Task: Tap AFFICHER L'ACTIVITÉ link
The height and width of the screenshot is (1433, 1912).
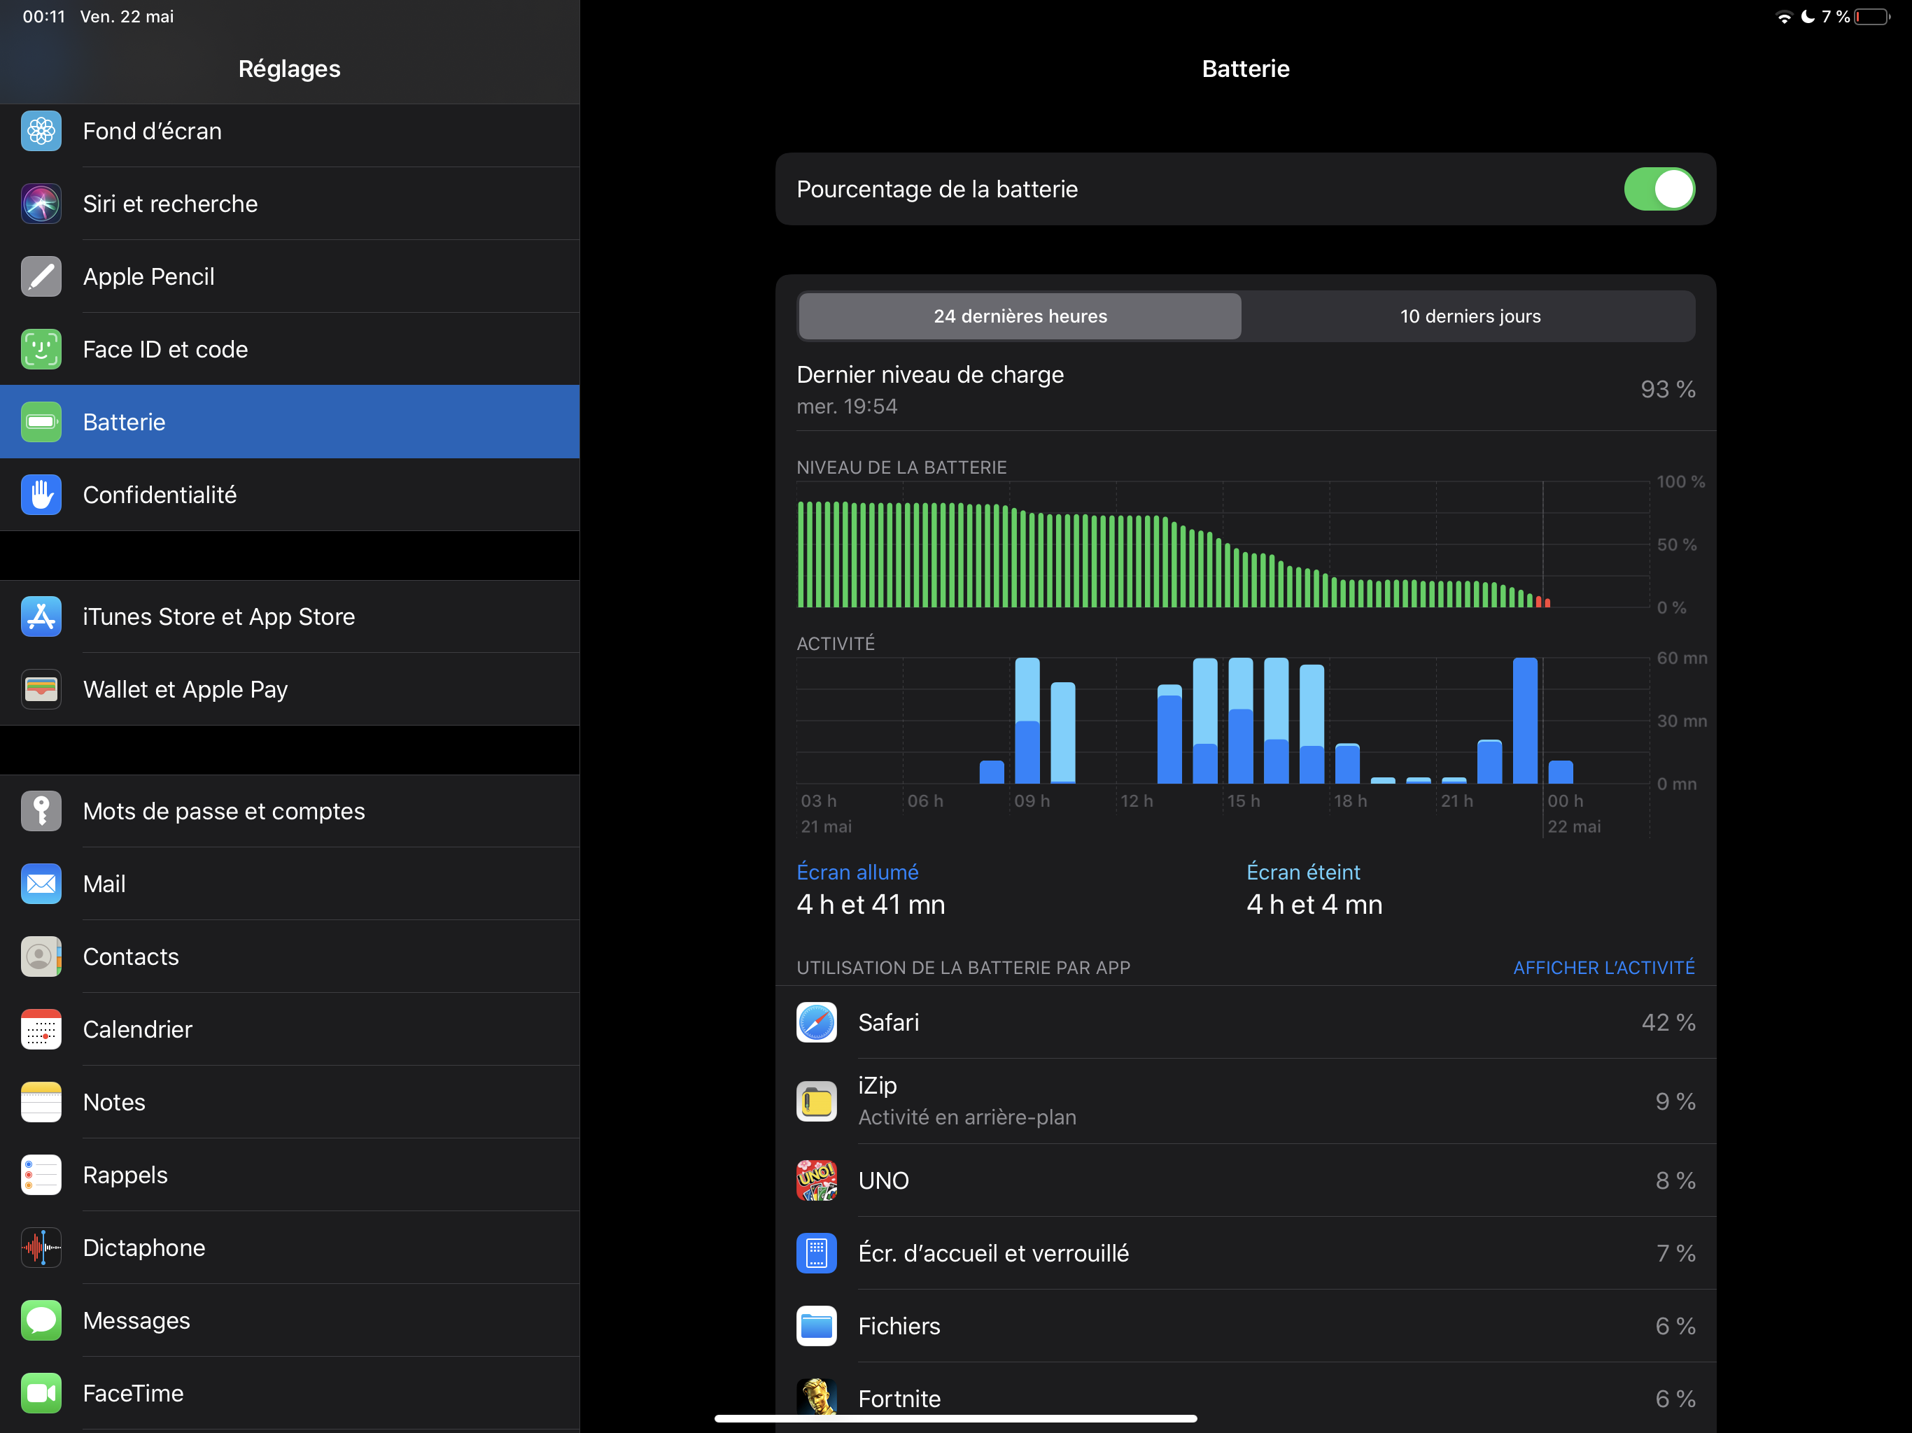Action: 1603,967
